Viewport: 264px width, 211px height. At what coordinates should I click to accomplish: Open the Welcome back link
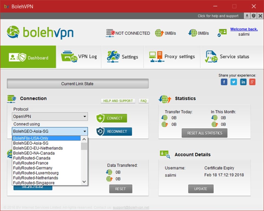pos(244,29)
